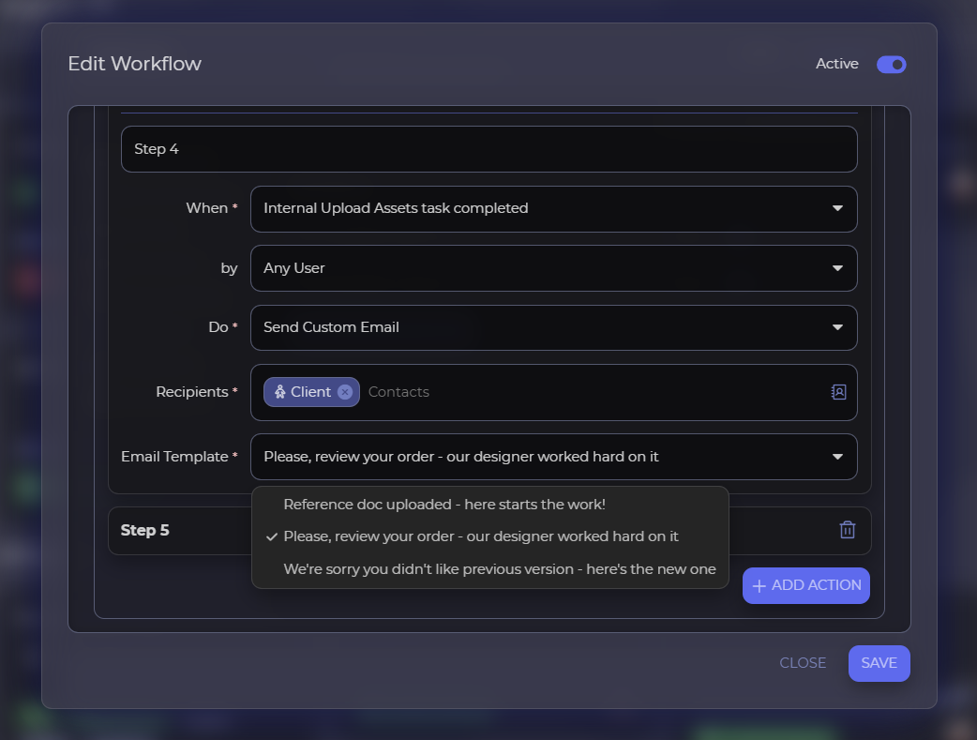Click the Step 5 trash delete icon
The height and width of the screenshot is (740, 977).
click(847, 530)
